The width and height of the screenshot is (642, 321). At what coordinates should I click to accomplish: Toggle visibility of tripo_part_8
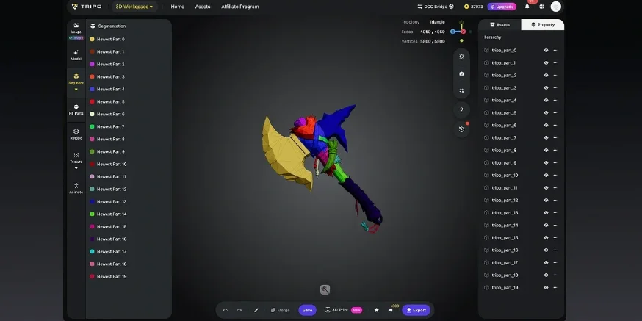tap(546, 151)
